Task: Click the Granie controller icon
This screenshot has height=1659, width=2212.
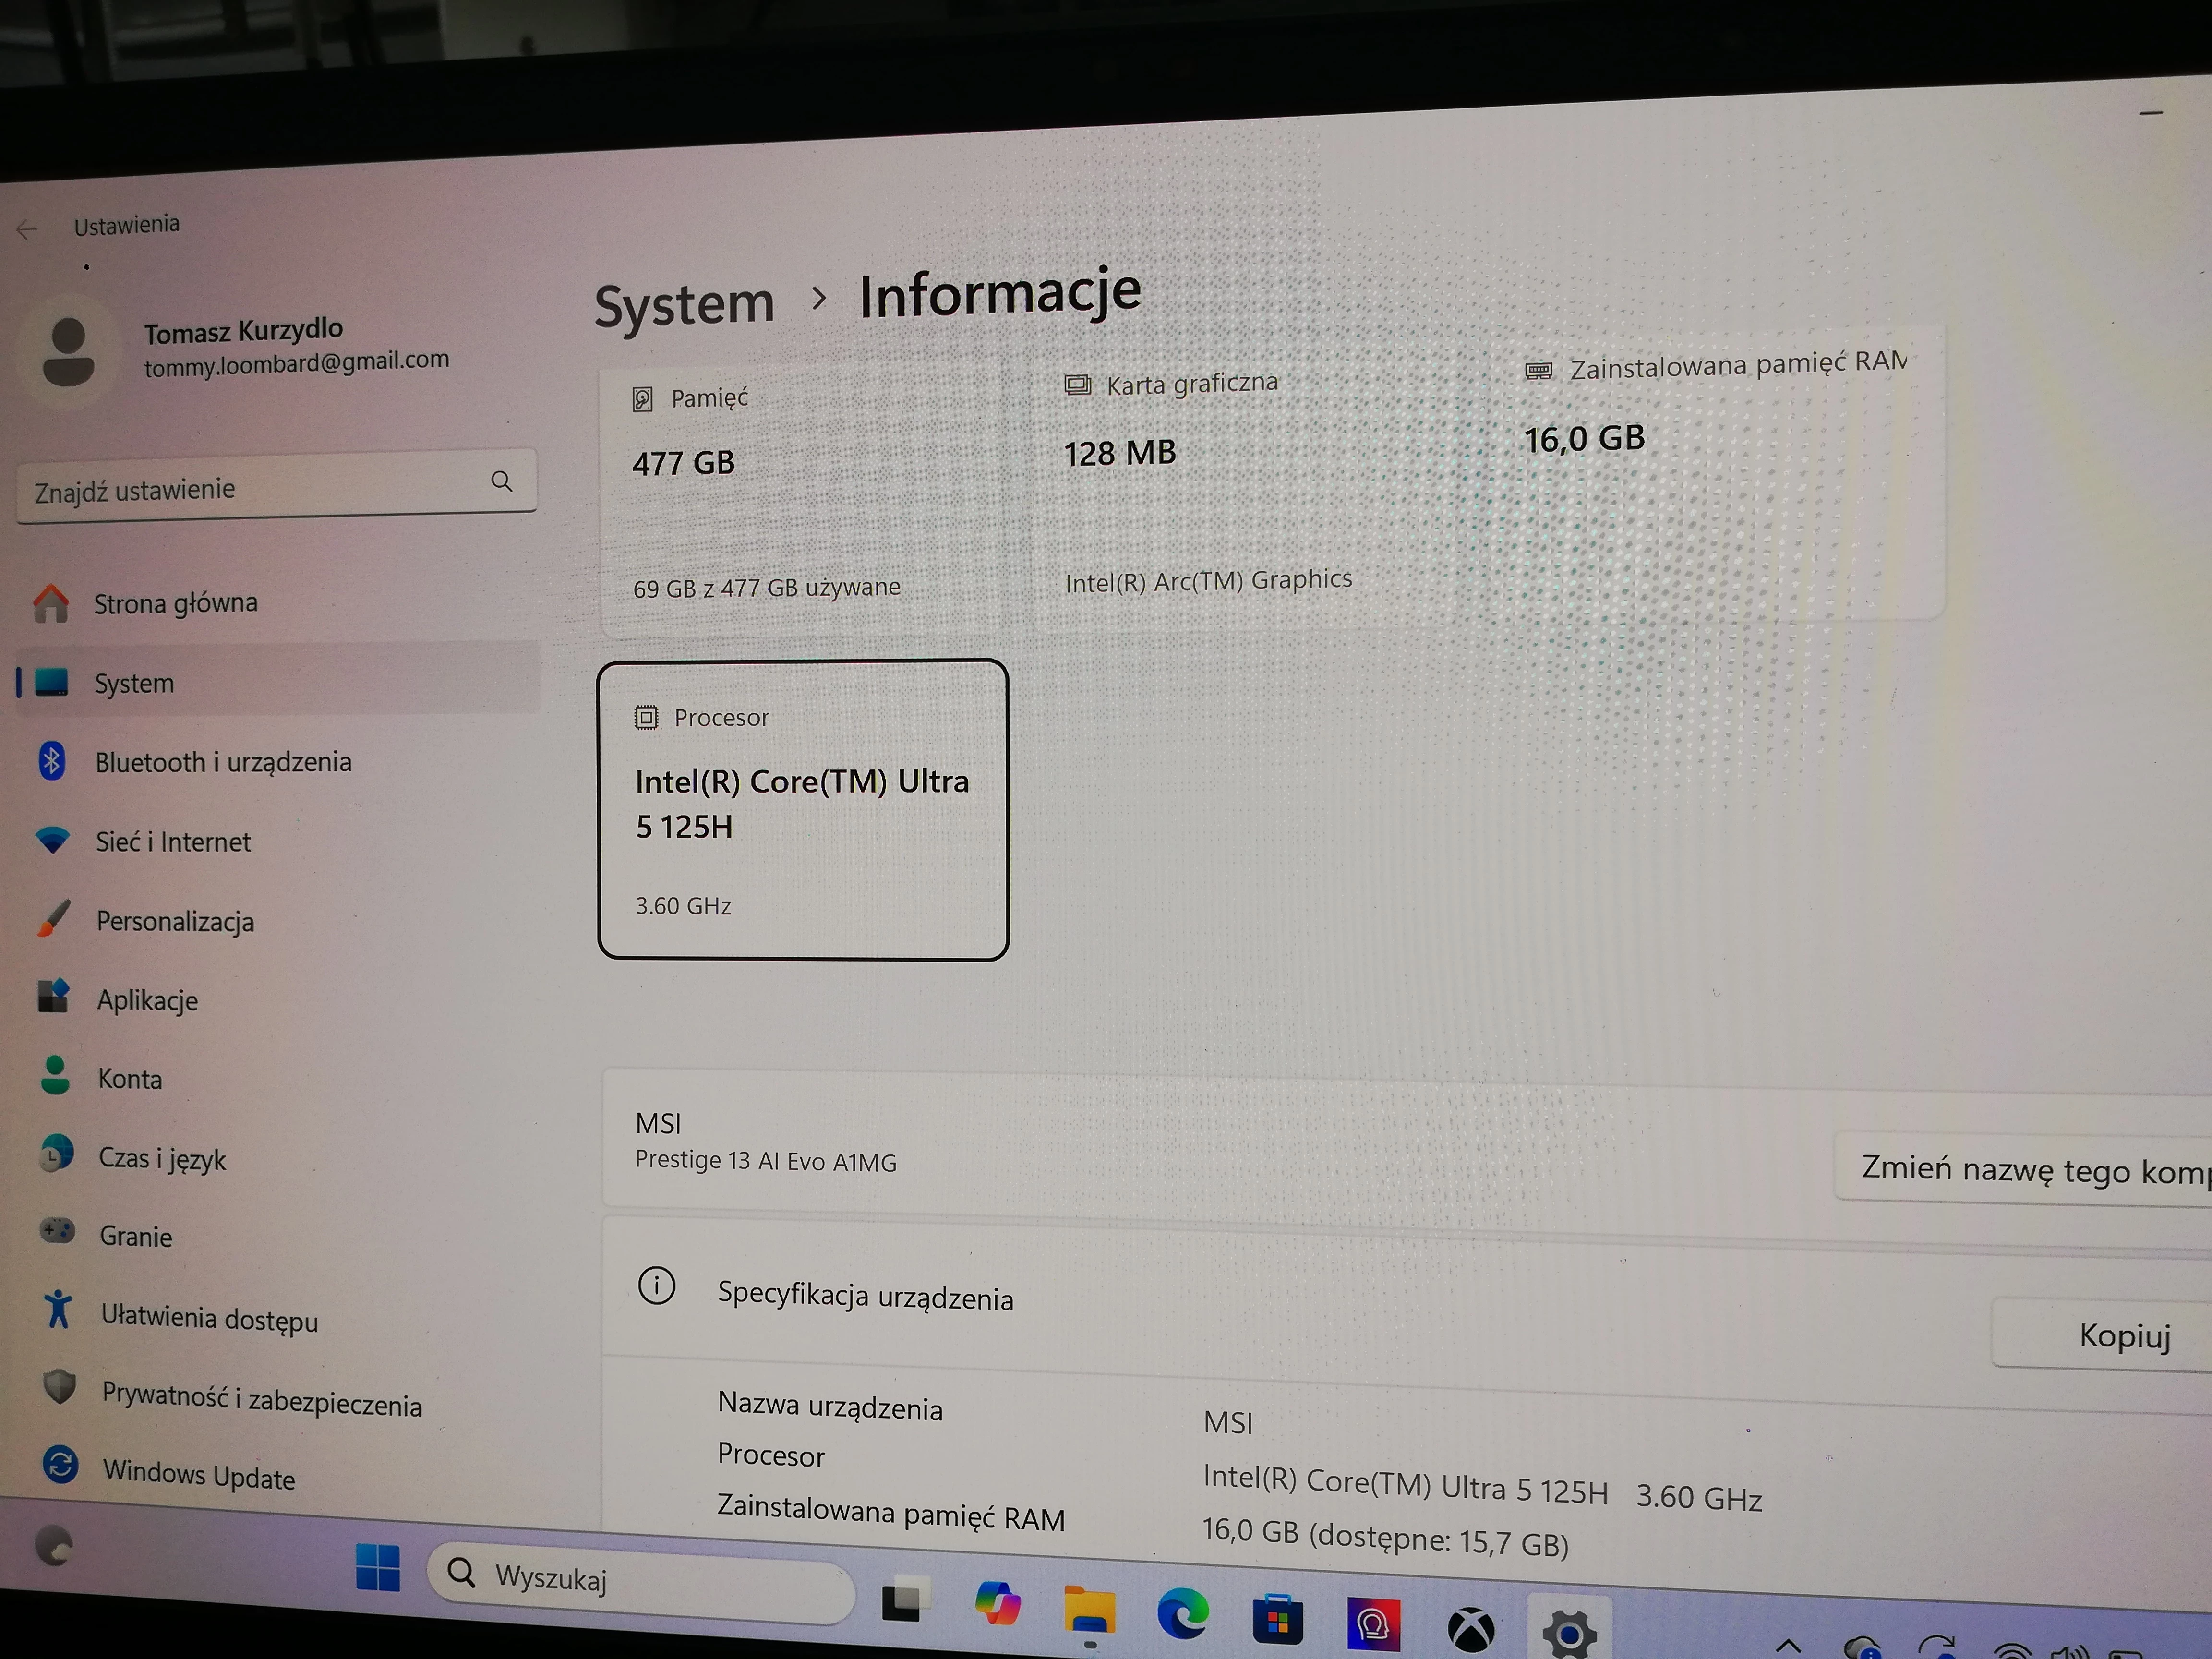Action: [57, 1230]
